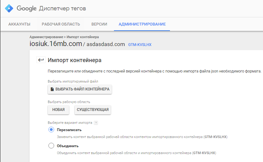
Task: Select the Объединить radio option
Action: click(x=51, y=146)
